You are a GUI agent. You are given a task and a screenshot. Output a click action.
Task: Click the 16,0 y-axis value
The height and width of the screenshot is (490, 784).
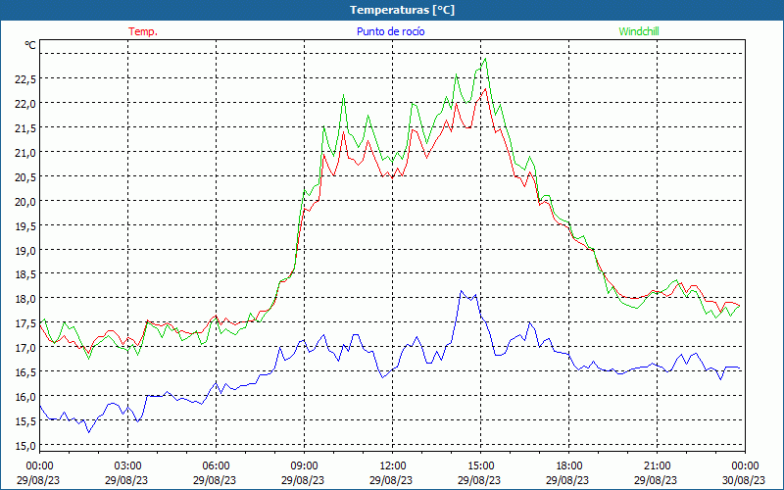pos(25,397)
